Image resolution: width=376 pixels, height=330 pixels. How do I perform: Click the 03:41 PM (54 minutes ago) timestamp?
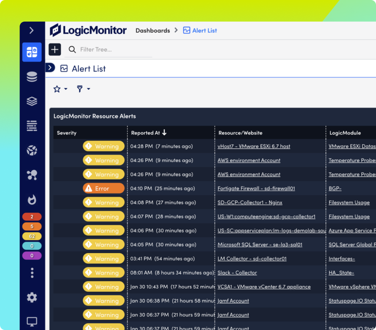(x=163, y=258)
